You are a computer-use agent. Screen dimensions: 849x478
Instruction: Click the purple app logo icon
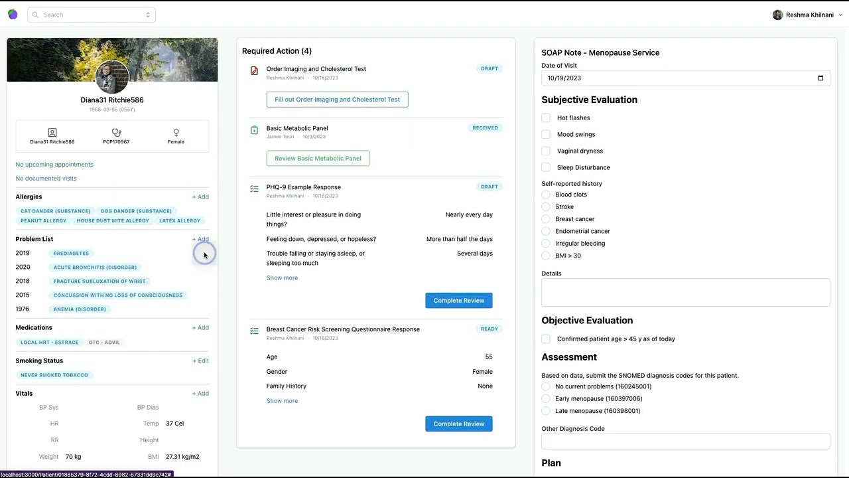pos(13,15)
